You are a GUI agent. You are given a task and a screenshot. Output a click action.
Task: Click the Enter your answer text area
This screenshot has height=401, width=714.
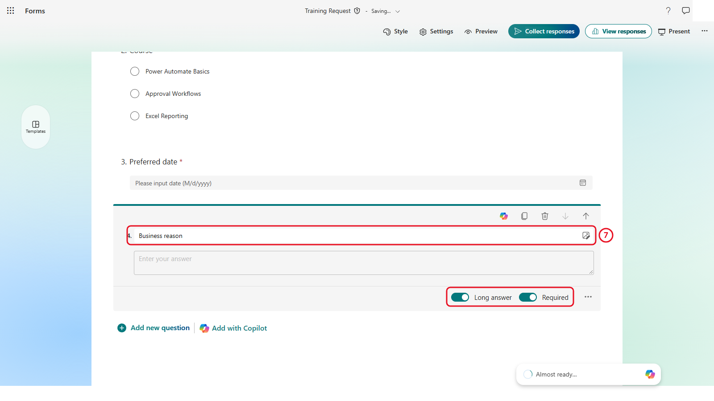[x=364, y=263]
